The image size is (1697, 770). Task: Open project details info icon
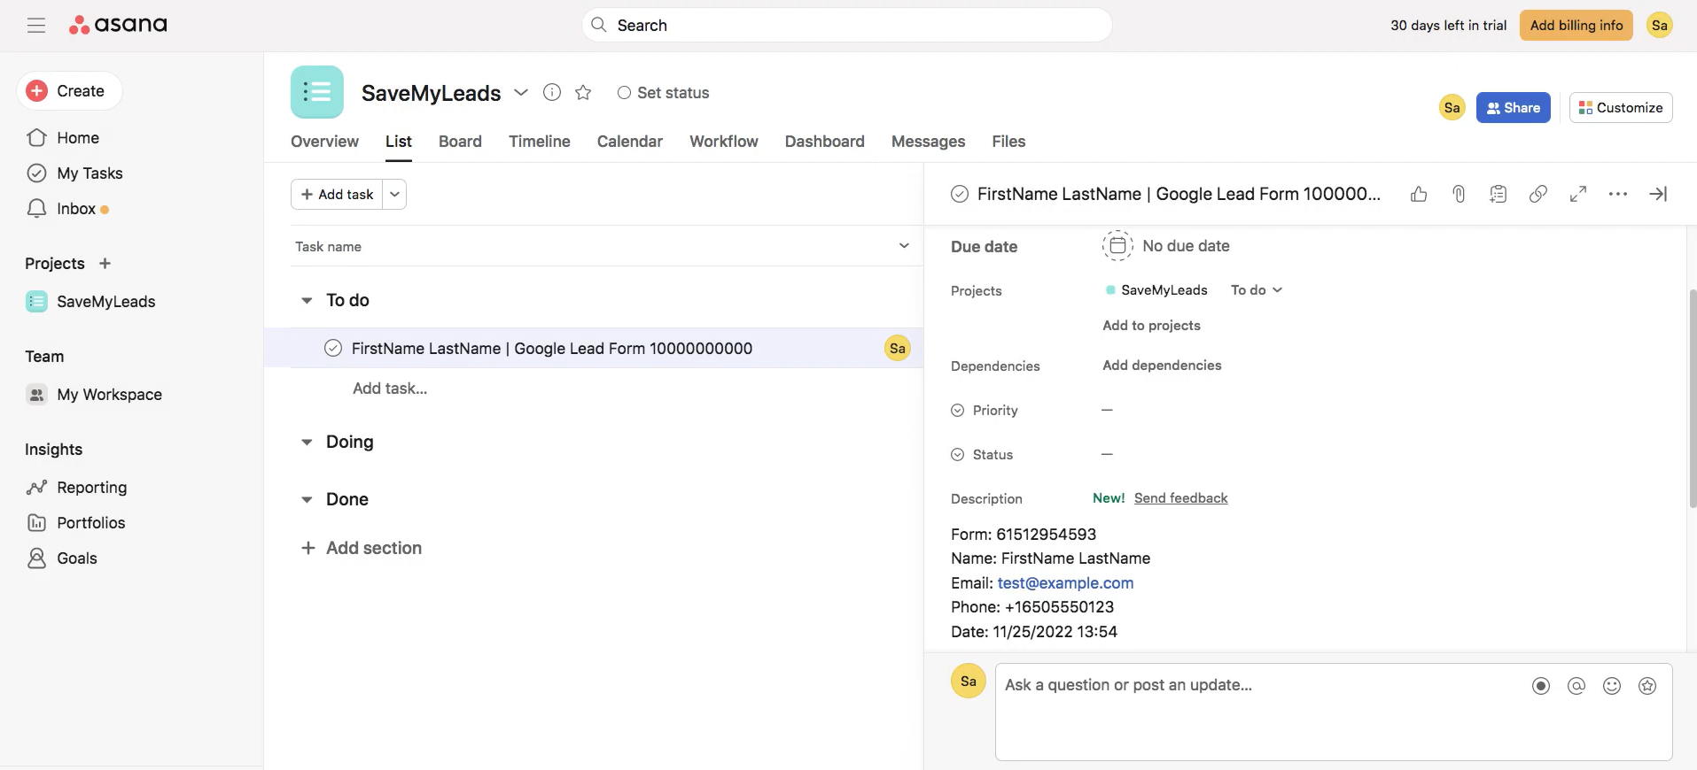pyautogui.click(x=552, y=93)
